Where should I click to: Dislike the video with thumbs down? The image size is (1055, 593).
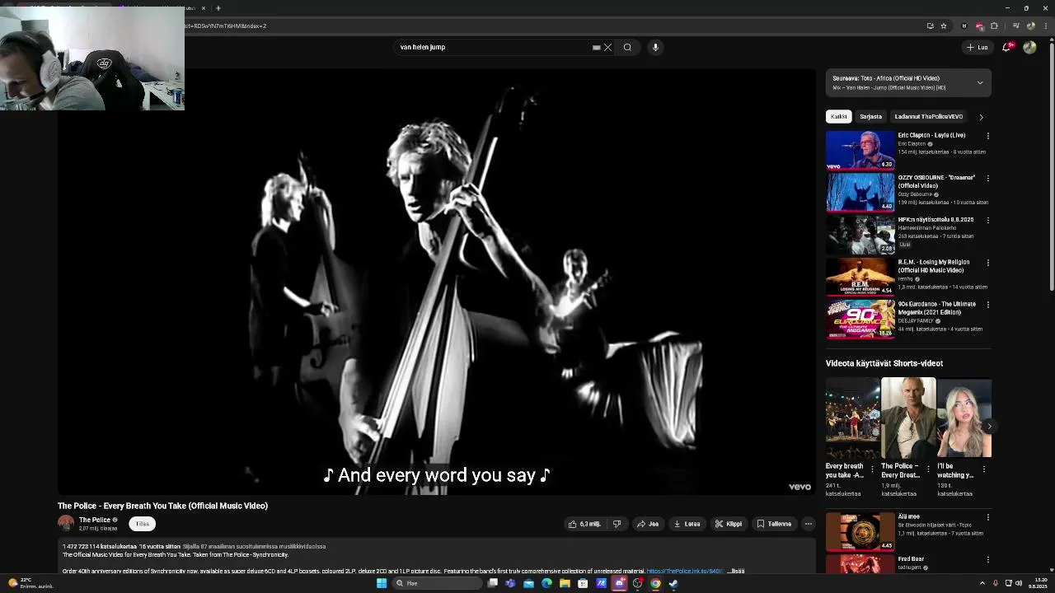point(617,524)
